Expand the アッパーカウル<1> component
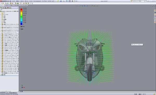Image resolution: width=156 pixels, height=95 pixels. click(x=1, y=24)
